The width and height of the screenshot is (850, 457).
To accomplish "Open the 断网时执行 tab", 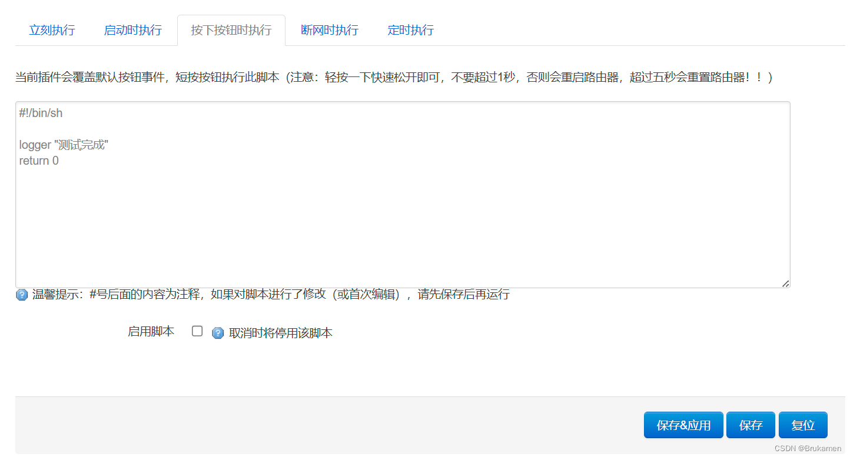I will 329,30.
